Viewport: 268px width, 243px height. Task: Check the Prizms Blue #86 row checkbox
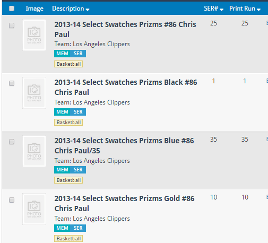(12, 142)
